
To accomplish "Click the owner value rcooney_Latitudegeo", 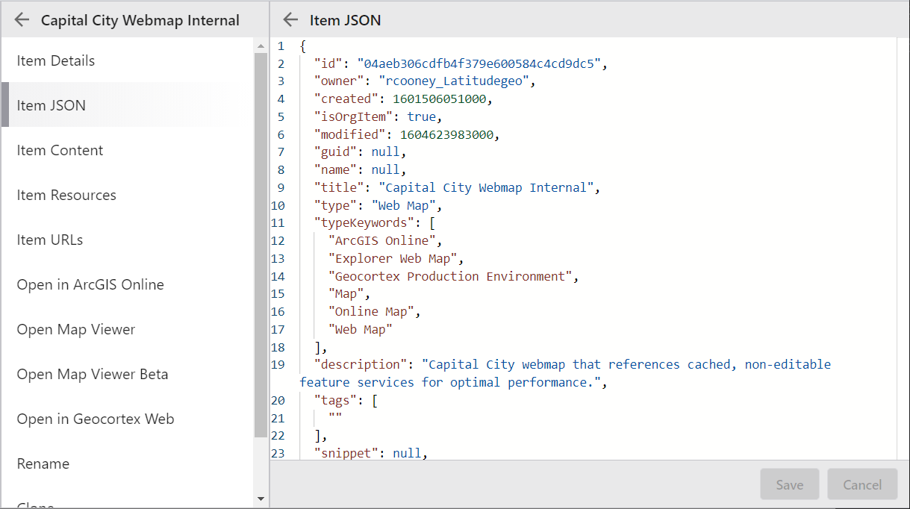I will click(455, 81).
